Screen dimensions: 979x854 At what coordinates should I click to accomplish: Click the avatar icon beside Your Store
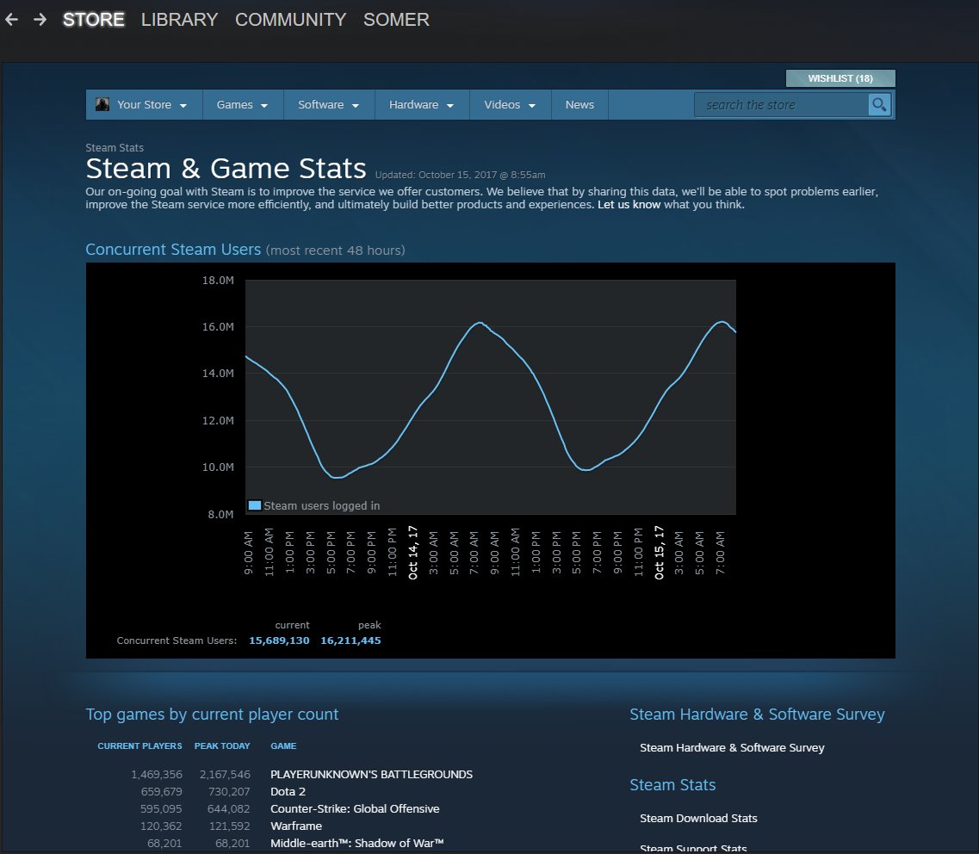pos(102,104)
